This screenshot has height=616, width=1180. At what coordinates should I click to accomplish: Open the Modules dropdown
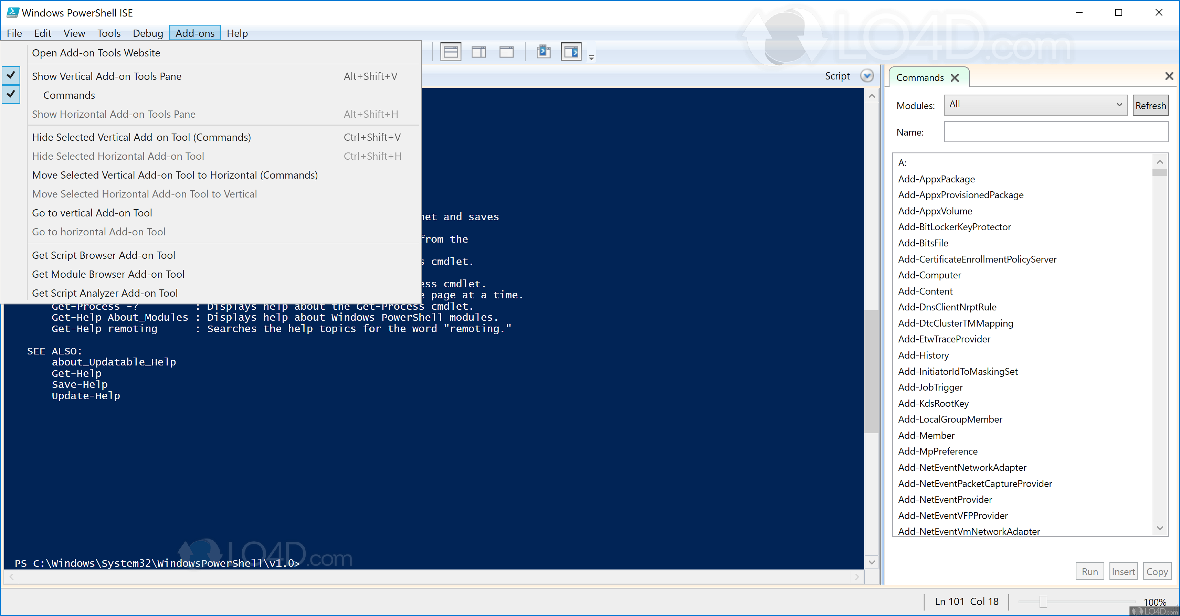click(x=1035, y=105)
